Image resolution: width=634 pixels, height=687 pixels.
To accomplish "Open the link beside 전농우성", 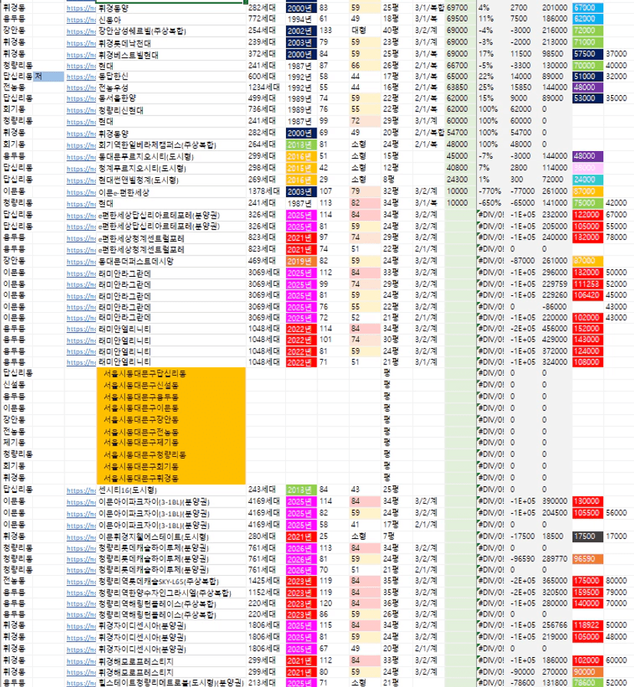I will coord(81,87).
